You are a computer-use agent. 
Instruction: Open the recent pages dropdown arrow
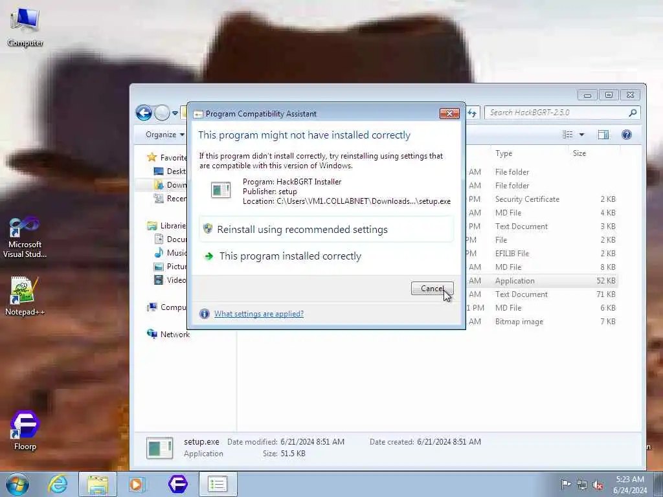click(x=175, y=113)
